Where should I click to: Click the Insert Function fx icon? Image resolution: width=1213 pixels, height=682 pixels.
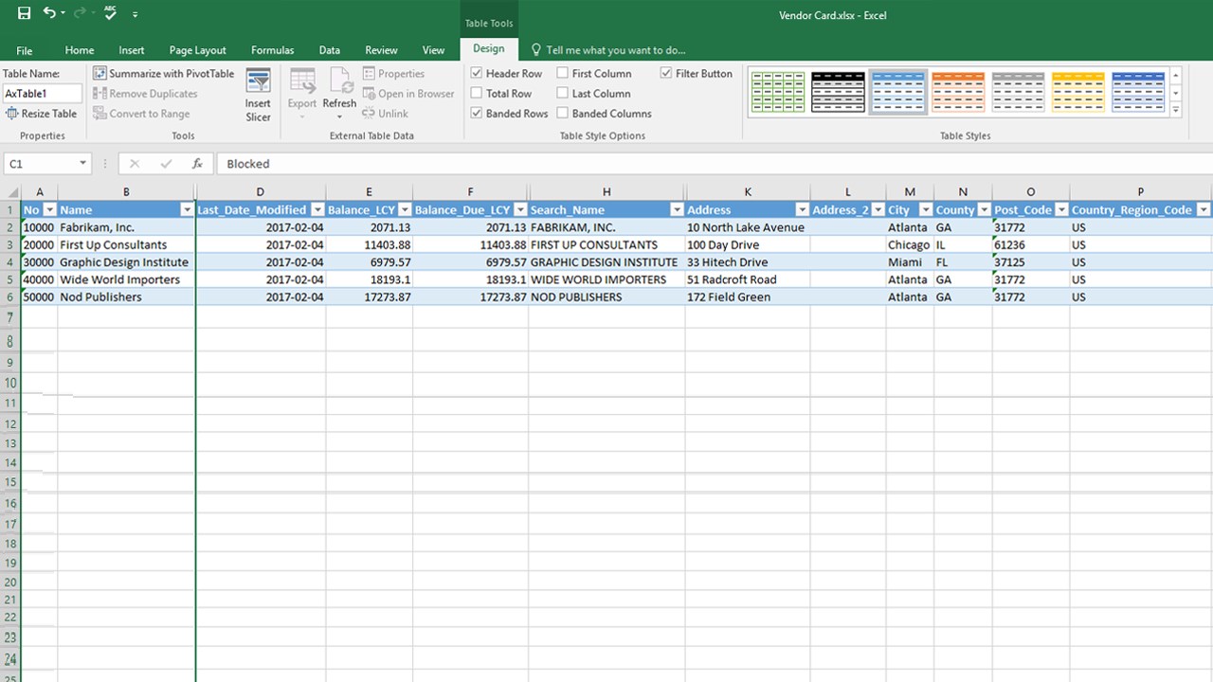click(x=197, y=163)
